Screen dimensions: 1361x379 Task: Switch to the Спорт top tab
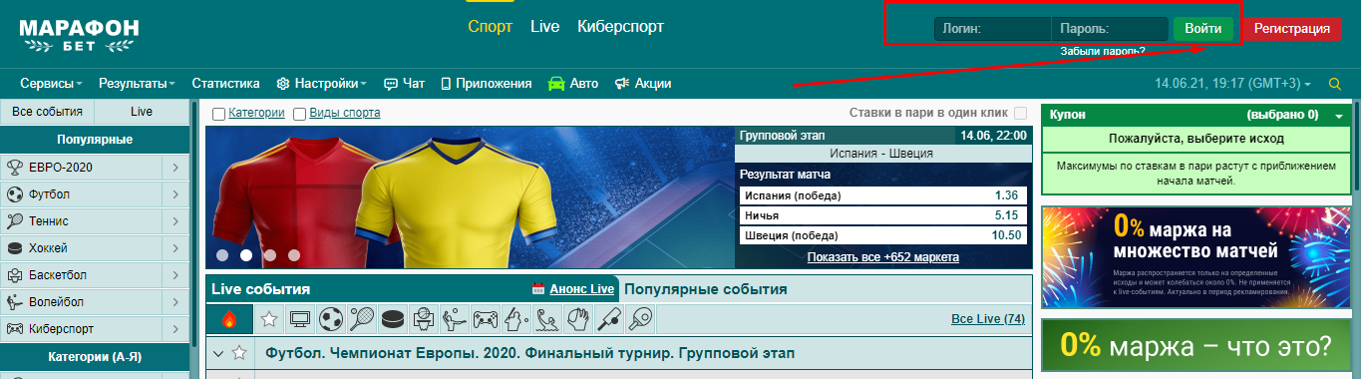pyautogui.click(x=491, y=27)
